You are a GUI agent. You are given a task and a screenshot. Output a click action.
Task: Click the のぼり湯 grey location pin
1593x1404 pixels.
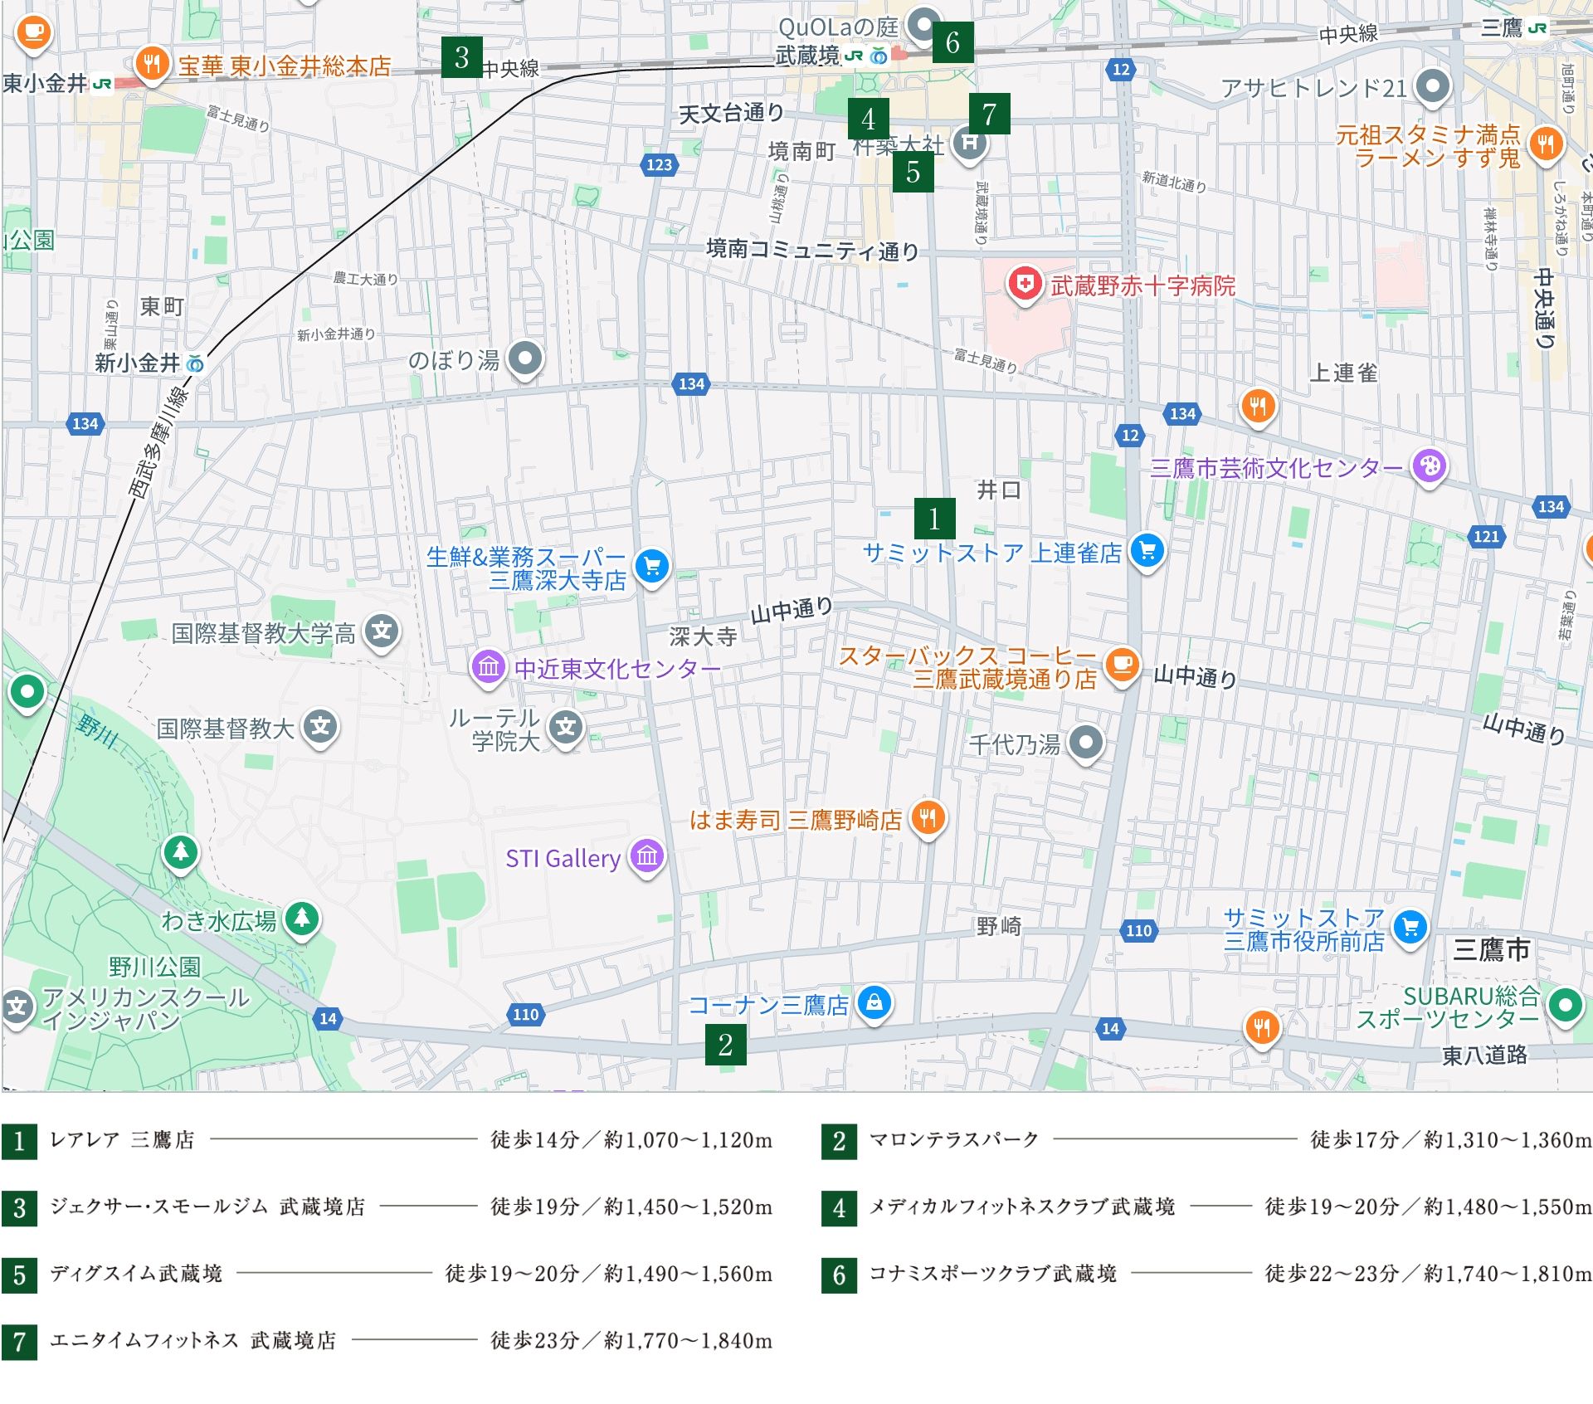click(525, 359)
